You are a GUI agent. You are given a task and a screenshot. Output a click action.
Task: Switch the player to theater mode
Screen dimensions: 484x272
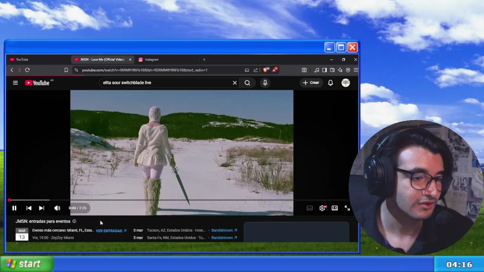point(335,208)
